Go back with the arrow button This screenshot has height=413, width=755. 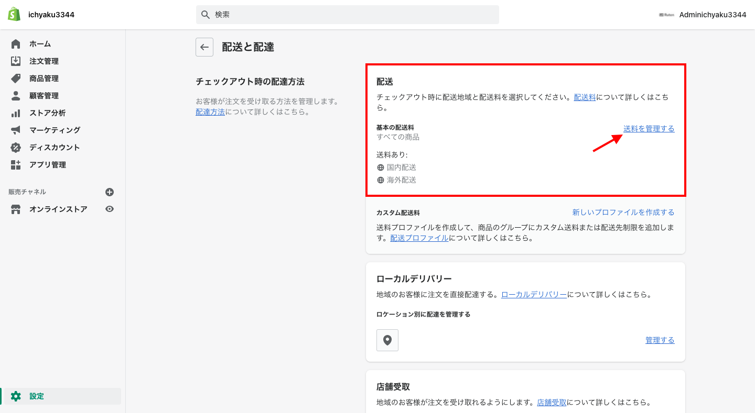[x=204, y=47]
